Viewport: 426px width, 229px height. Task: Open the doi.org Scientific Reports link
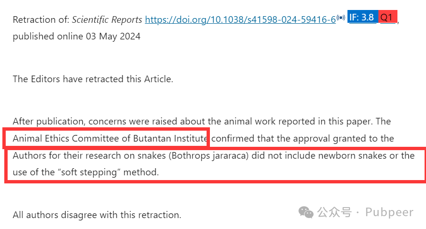[240, 19]
